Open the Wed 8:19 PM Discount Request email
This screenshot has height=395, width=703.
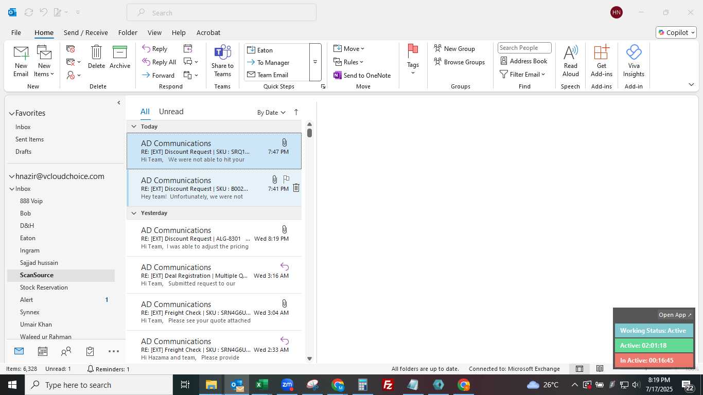tap(214, 238)
